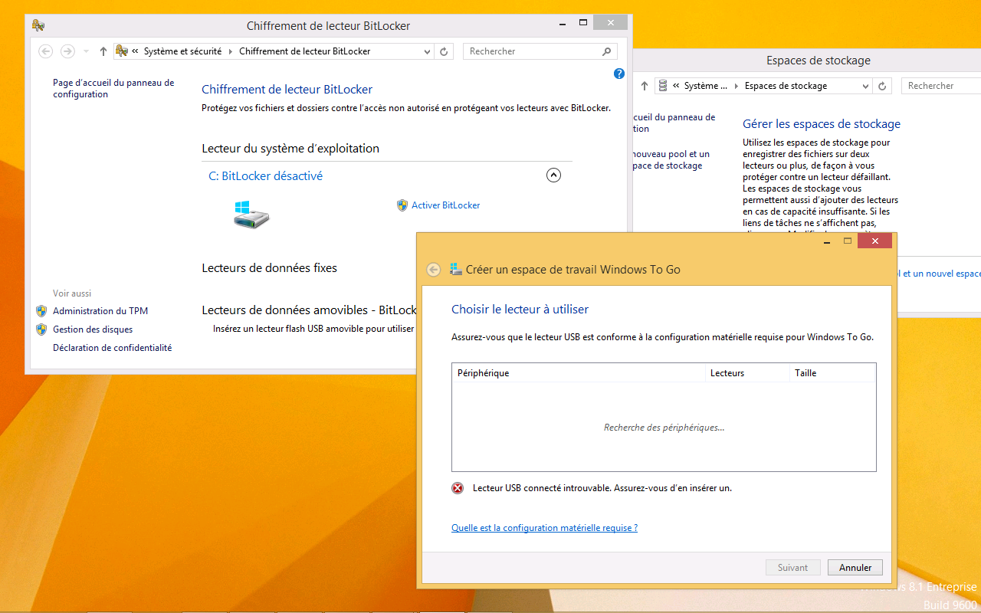Maximize the BitLocker window
Image resolution: width=981 pixels, height=613 pixels.
583,22
